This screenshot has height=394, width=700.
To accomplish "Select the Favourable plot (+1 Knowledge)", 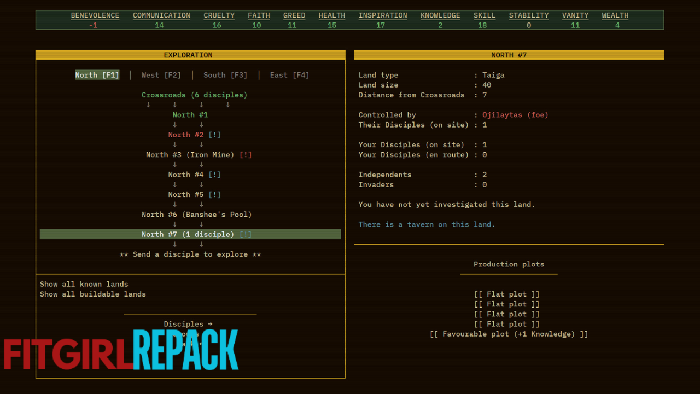I will pyautogui.click(x=509, y=334).
